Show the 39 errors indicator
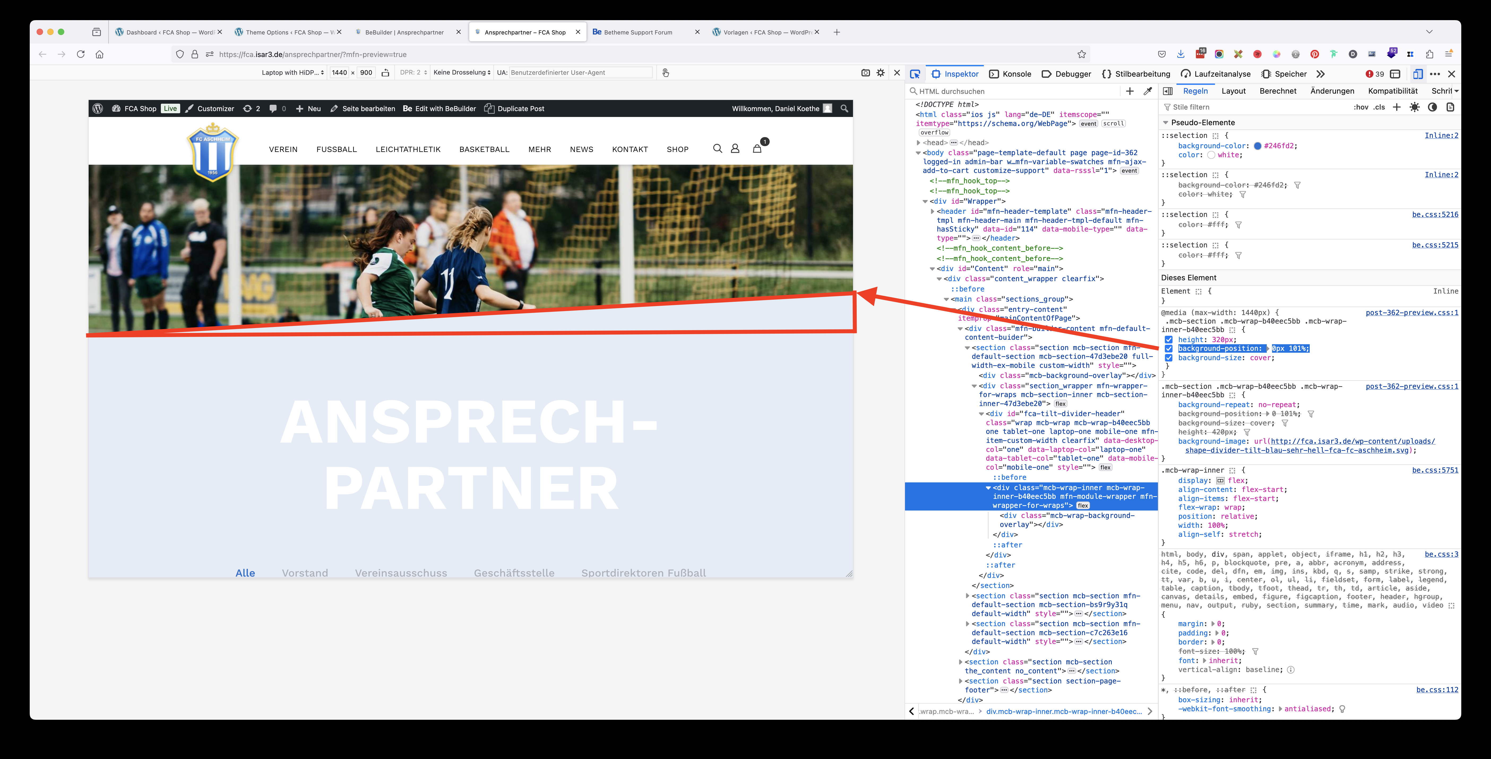This screenshot has width=1491, height=759. (1375, 74)
